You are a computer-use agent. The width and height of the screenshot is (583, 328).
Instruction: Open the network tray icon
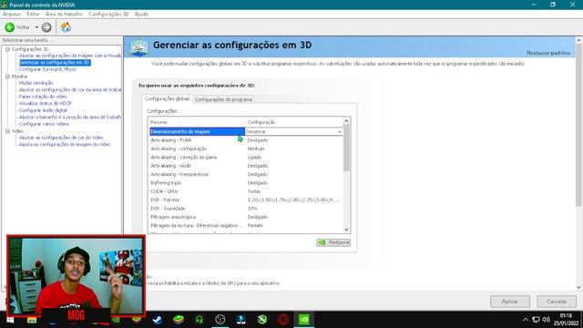coord(536,320)
